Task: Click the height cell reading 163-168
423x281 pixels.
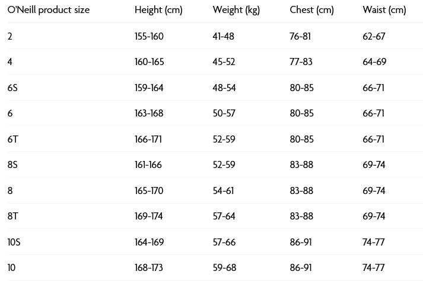Action: pos(149,113)
